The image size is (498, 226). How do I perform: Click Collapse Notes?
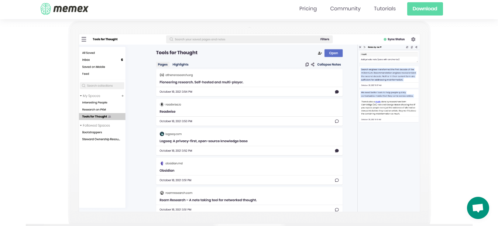[329, 64]
